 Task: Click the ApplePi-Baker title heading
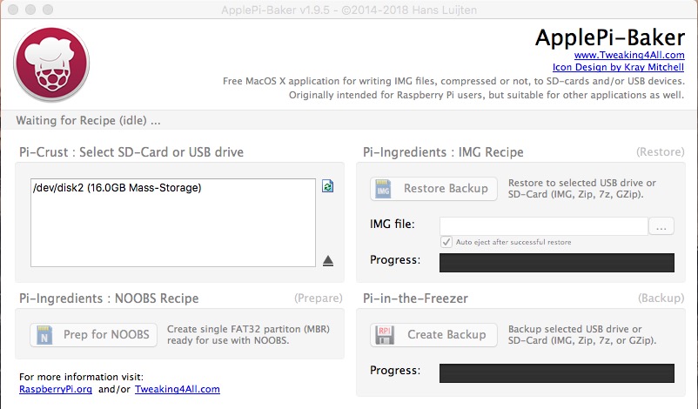point(610,37)
